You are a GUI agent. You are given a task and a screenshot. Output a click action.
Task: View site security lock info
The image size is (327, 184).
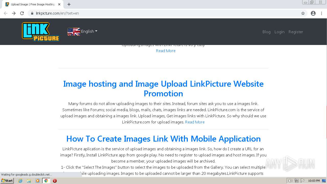coord(32,13)
